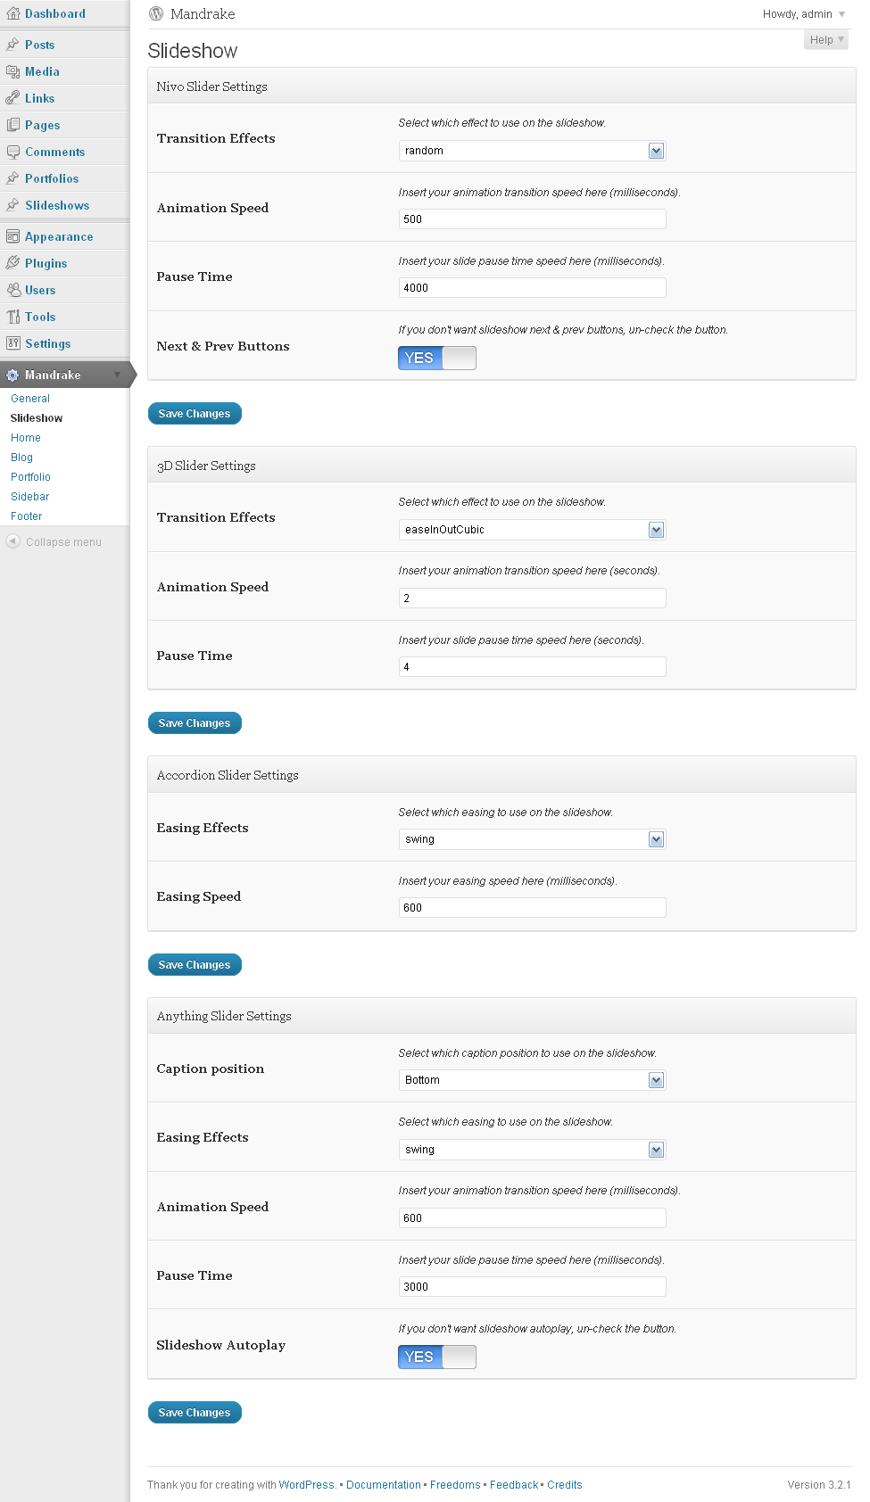870x1502 pixels.
Task: Save changes for Nivo Slider Settings
Action: tap(195, 414)
